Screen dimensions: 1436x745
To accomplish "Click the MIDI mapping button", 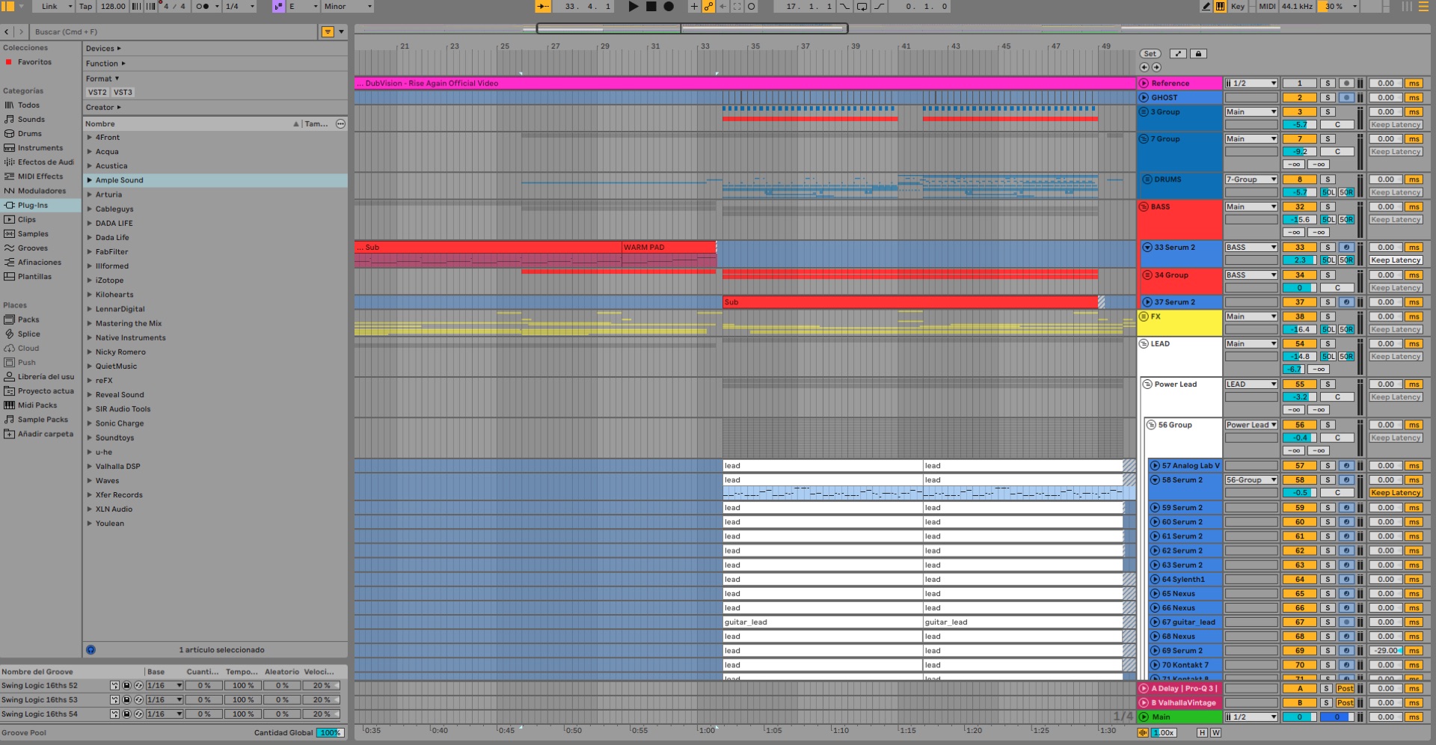I will pyautogui.click(x=1267, y=6).
